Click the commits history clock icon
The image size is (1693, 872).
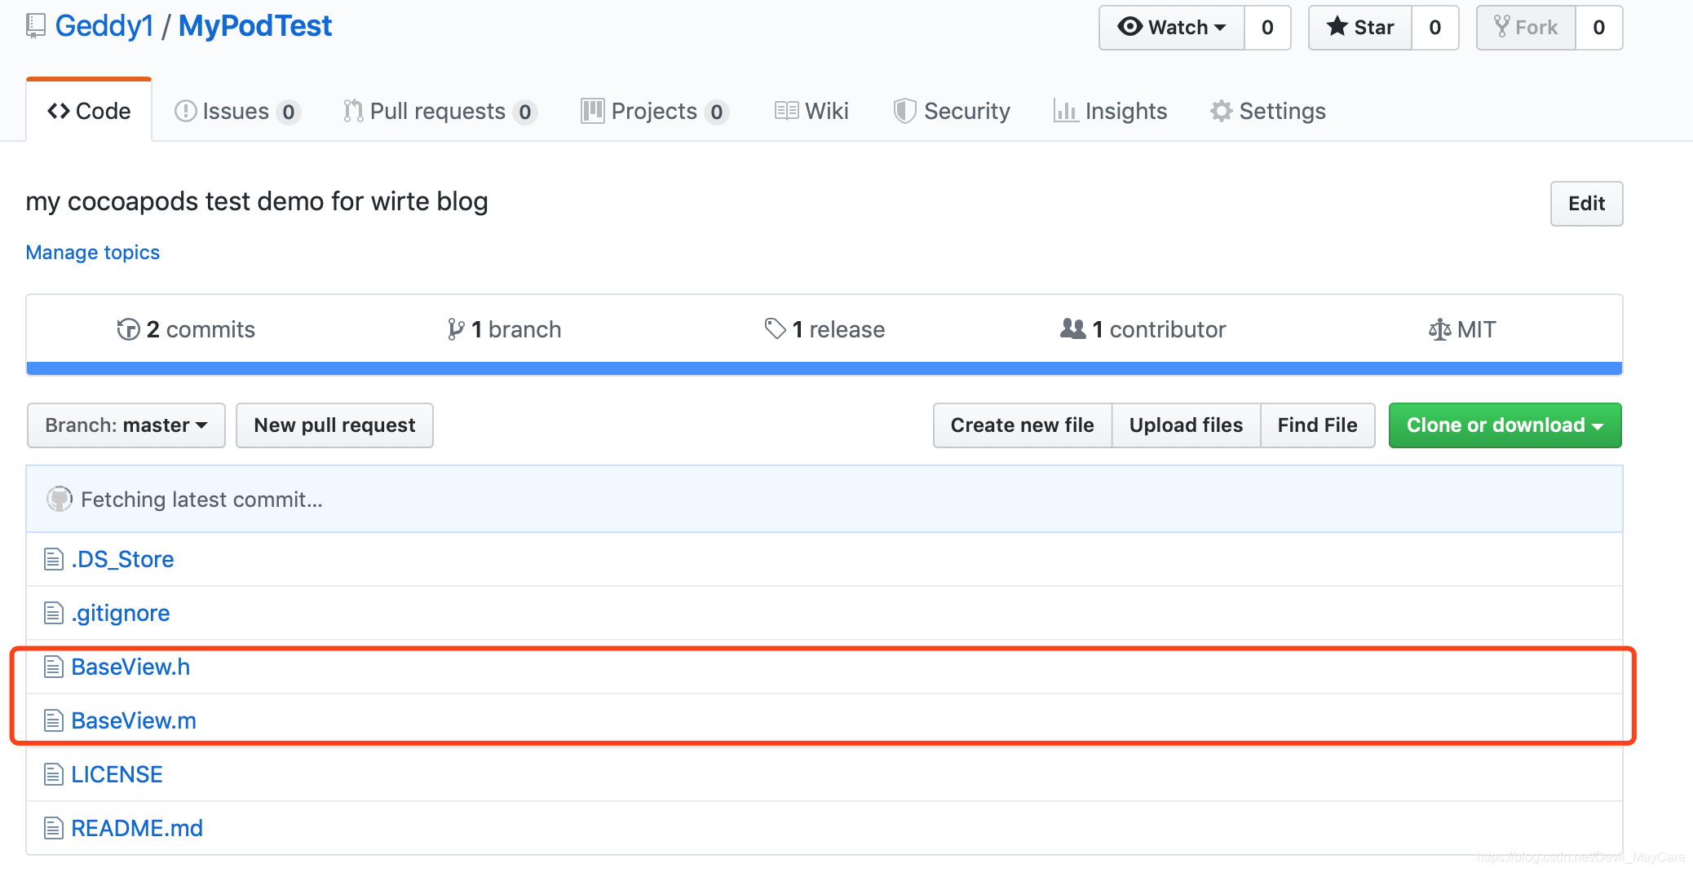[x=128, y=329]
